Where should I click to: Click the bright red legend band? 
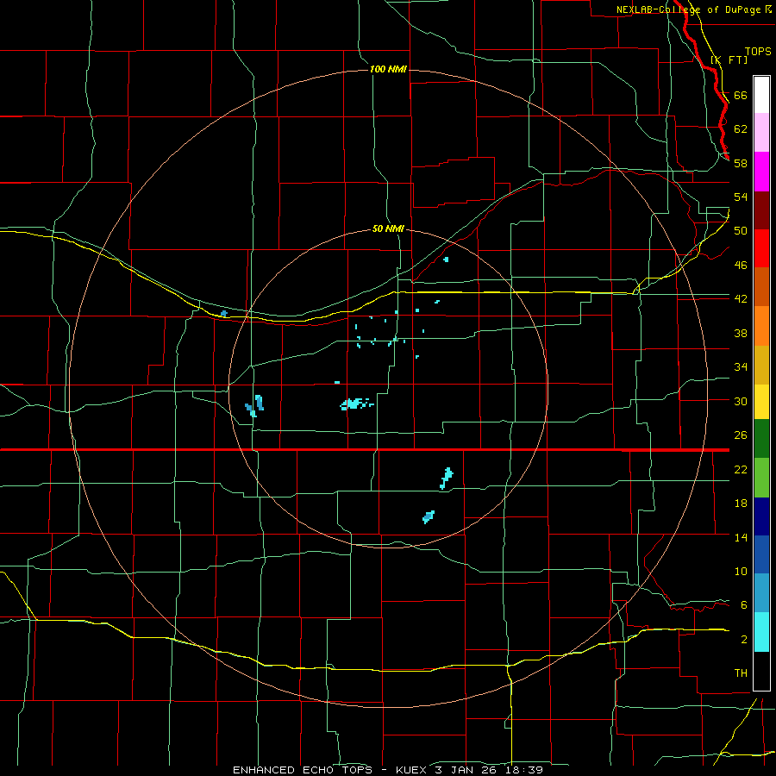761,248
